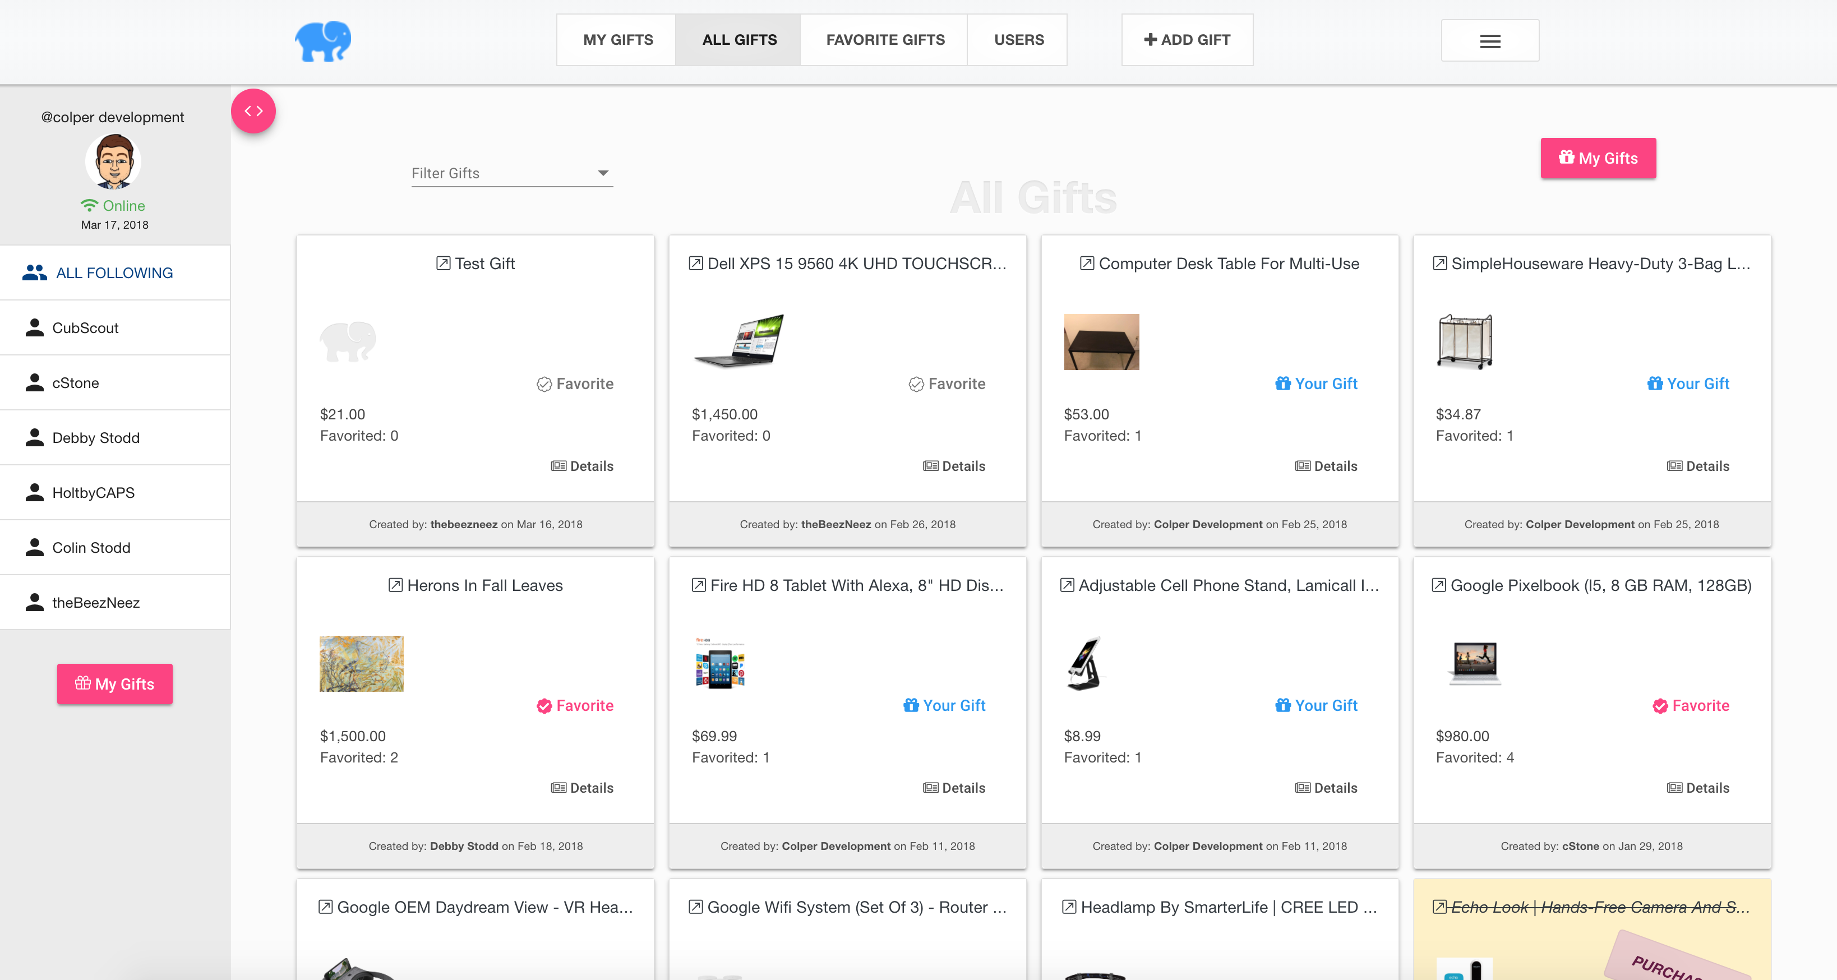
Task: Select cStone in the following list
Action: point(115,382)
